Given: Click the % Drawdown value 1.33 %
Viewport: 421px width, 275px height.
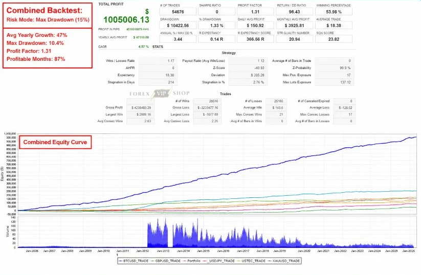Looking at the screenshot, I should [217, 26].
